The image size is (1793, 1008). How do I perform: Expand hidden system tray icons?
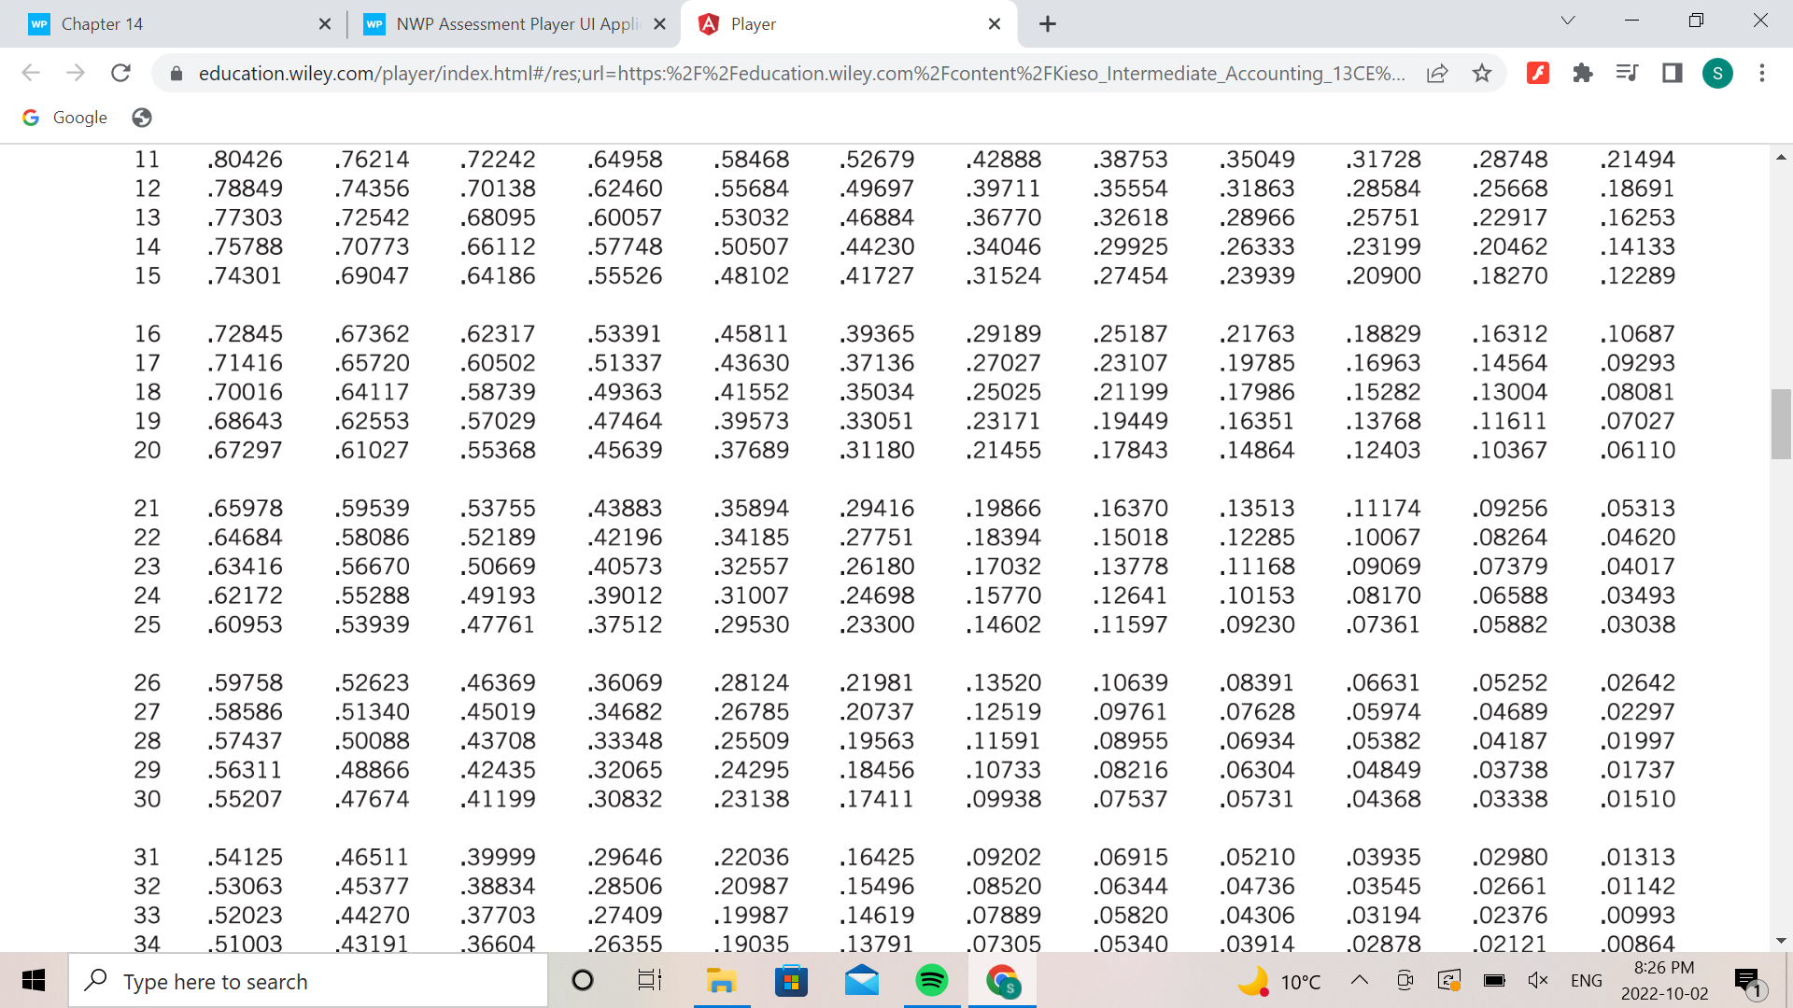(x=1359, y=981)
